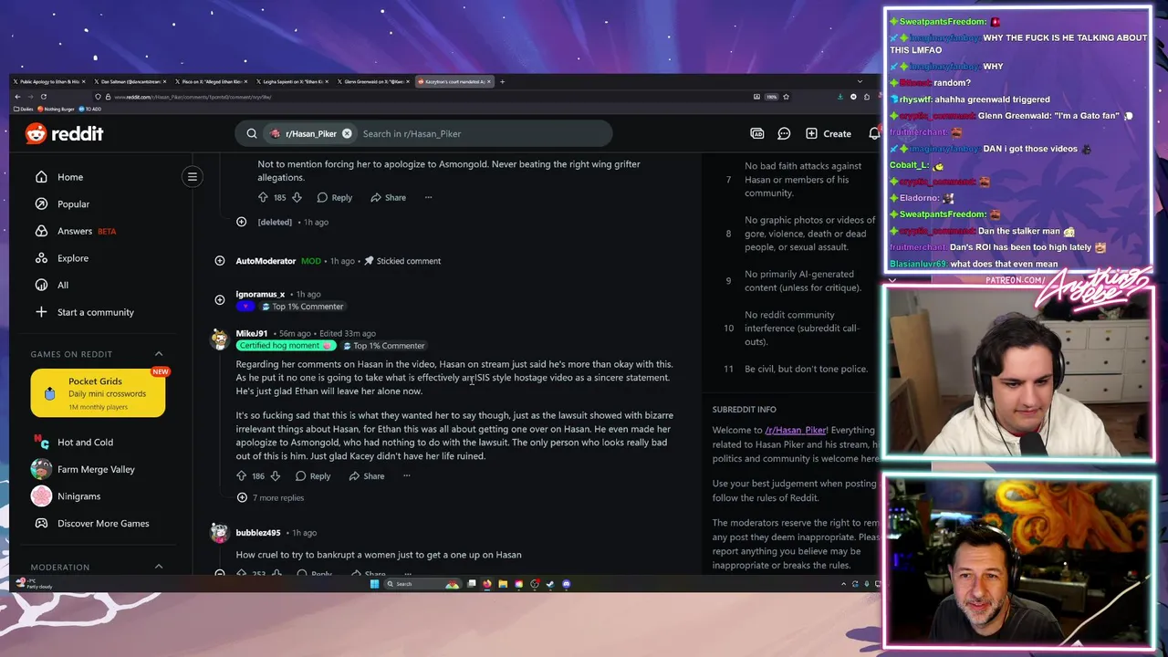This screenshot has height=657, width=1168.
Task: Click the Windows taskbar Search box
Action: pos(422,584)
